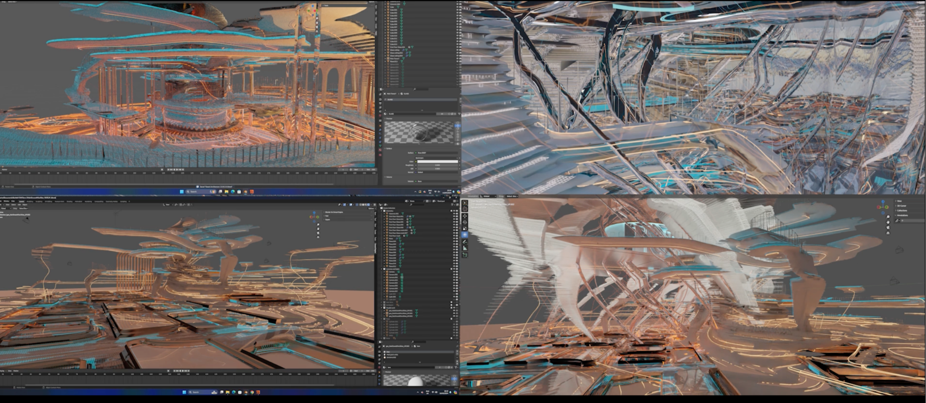Choose the Measure ruler tool
Screen dimensions: 926x403
pyautogui.click(x=465, y=248)
